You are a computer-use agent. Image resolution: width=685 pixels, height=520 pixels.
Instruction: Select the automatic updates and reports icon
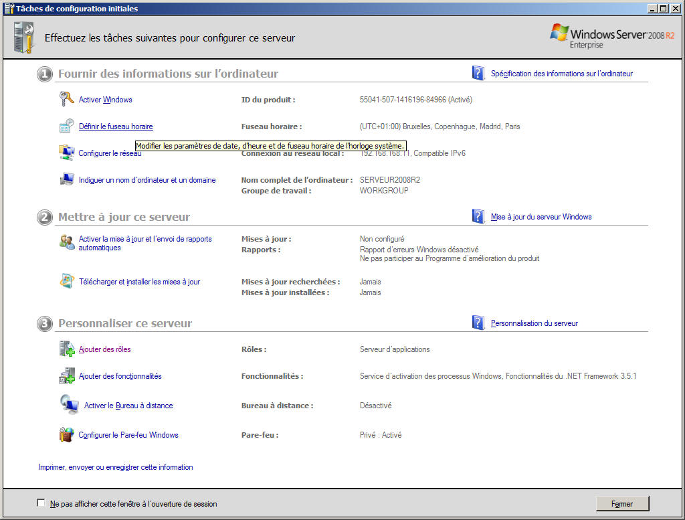click(x=66, y=243)
